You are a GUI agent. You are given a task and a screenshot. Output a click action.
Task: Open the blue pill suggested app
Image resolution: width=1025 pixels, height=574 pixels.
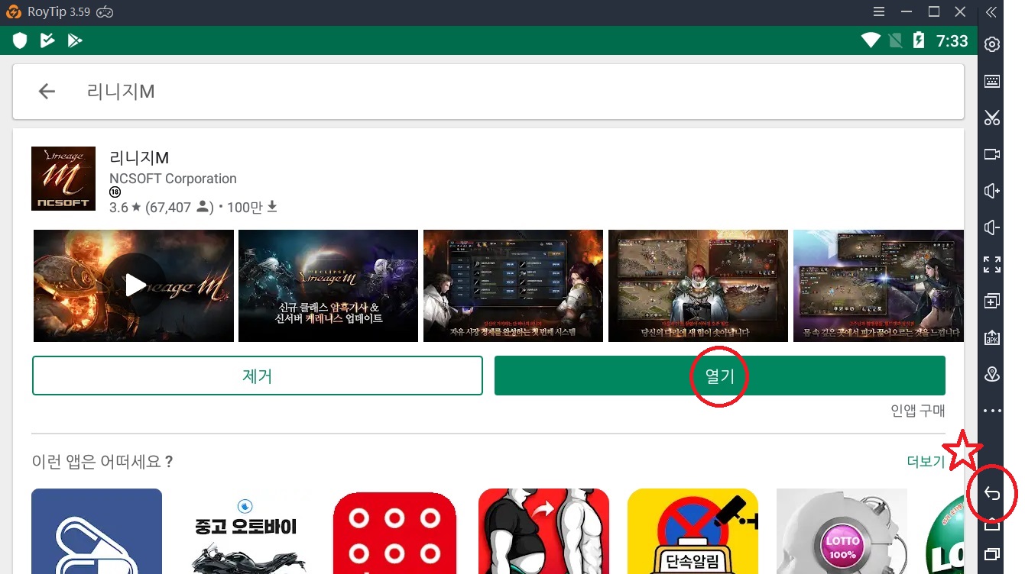click(x=96, y=531)
